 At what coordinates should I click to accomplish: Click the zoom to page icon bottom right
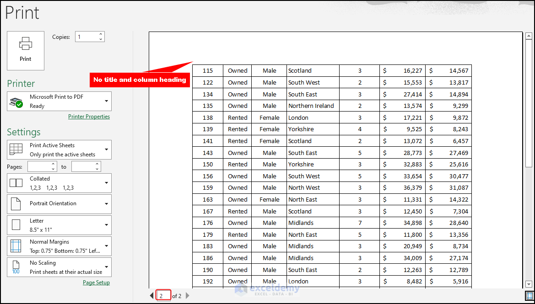529,296
